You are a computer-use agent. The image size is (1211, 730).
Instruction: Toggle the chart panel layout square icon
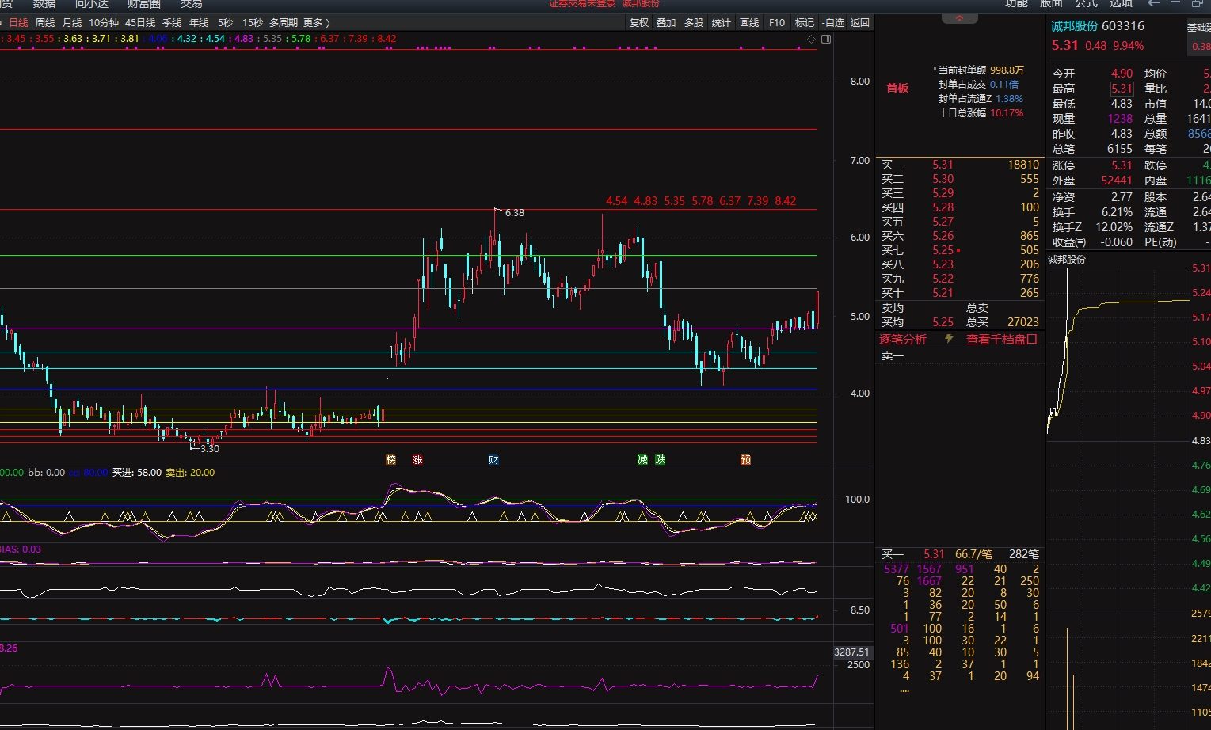click(826, 39)
